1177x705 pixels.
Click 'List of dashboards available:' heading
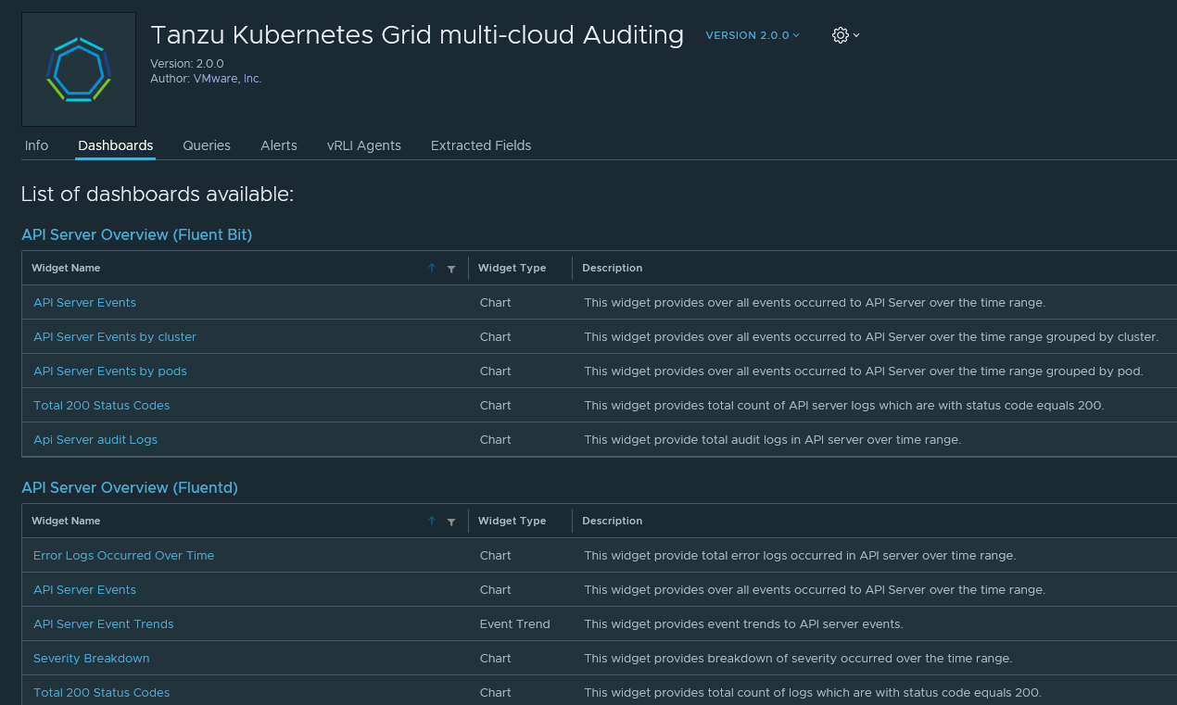[158, 195]
